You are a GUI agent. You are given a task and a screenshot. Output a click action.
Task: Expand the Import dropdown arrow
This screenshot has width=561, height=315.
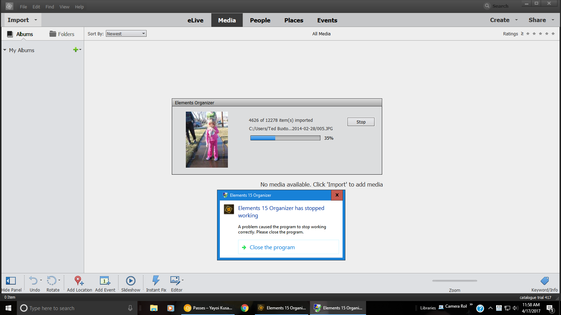coord(36,20)
